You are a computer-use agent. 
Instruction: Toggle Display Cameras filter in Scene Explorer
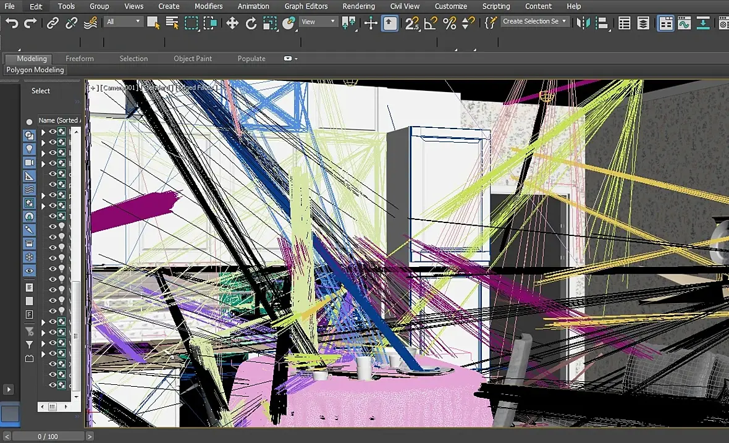(29, 162)
